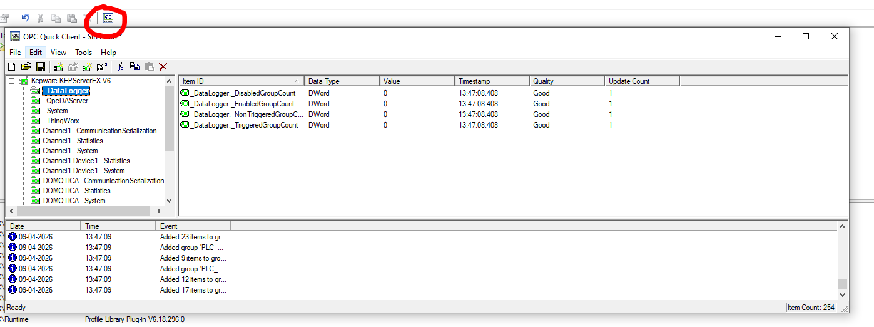Viewport: 874px width, 327px height.
Task: Select Channel1._System group
Action: click(x=70, y=151)
